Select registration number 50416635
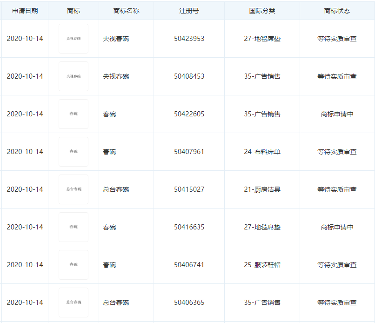Image resolution: width=375 pixels, height=323 pixels. pos(189,227)
